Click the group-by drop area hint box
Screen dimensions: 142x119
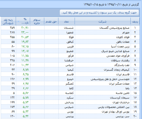[x=99, y=12]
